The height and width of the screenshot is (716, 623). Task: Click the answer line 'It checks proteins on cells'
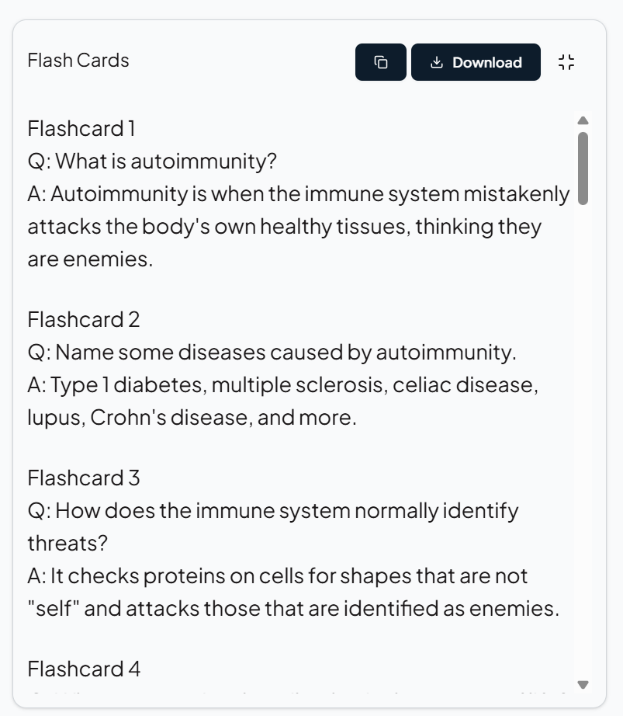pos(278,576)
